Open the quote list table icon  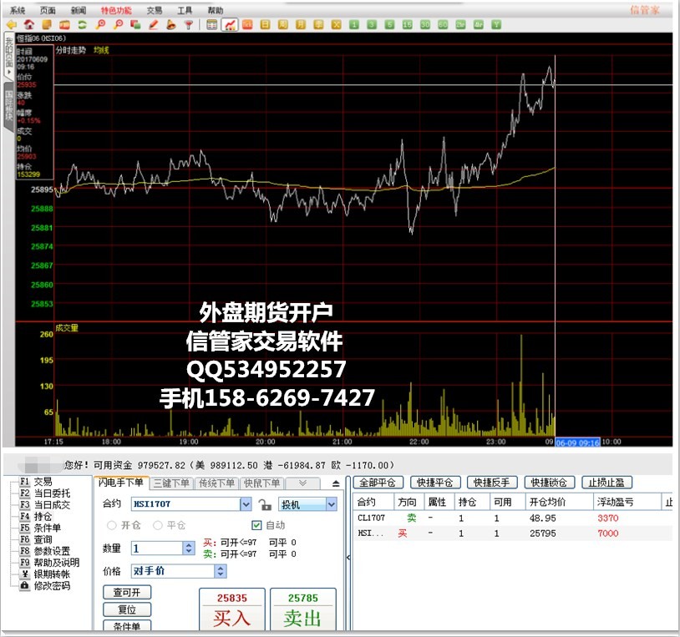pos(212,25)
